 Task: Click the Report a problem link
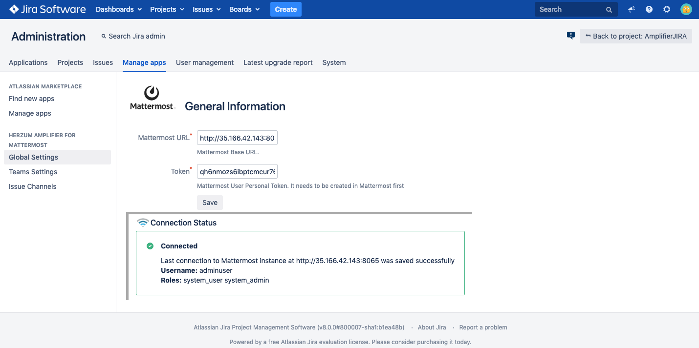(x=483, y=328)
